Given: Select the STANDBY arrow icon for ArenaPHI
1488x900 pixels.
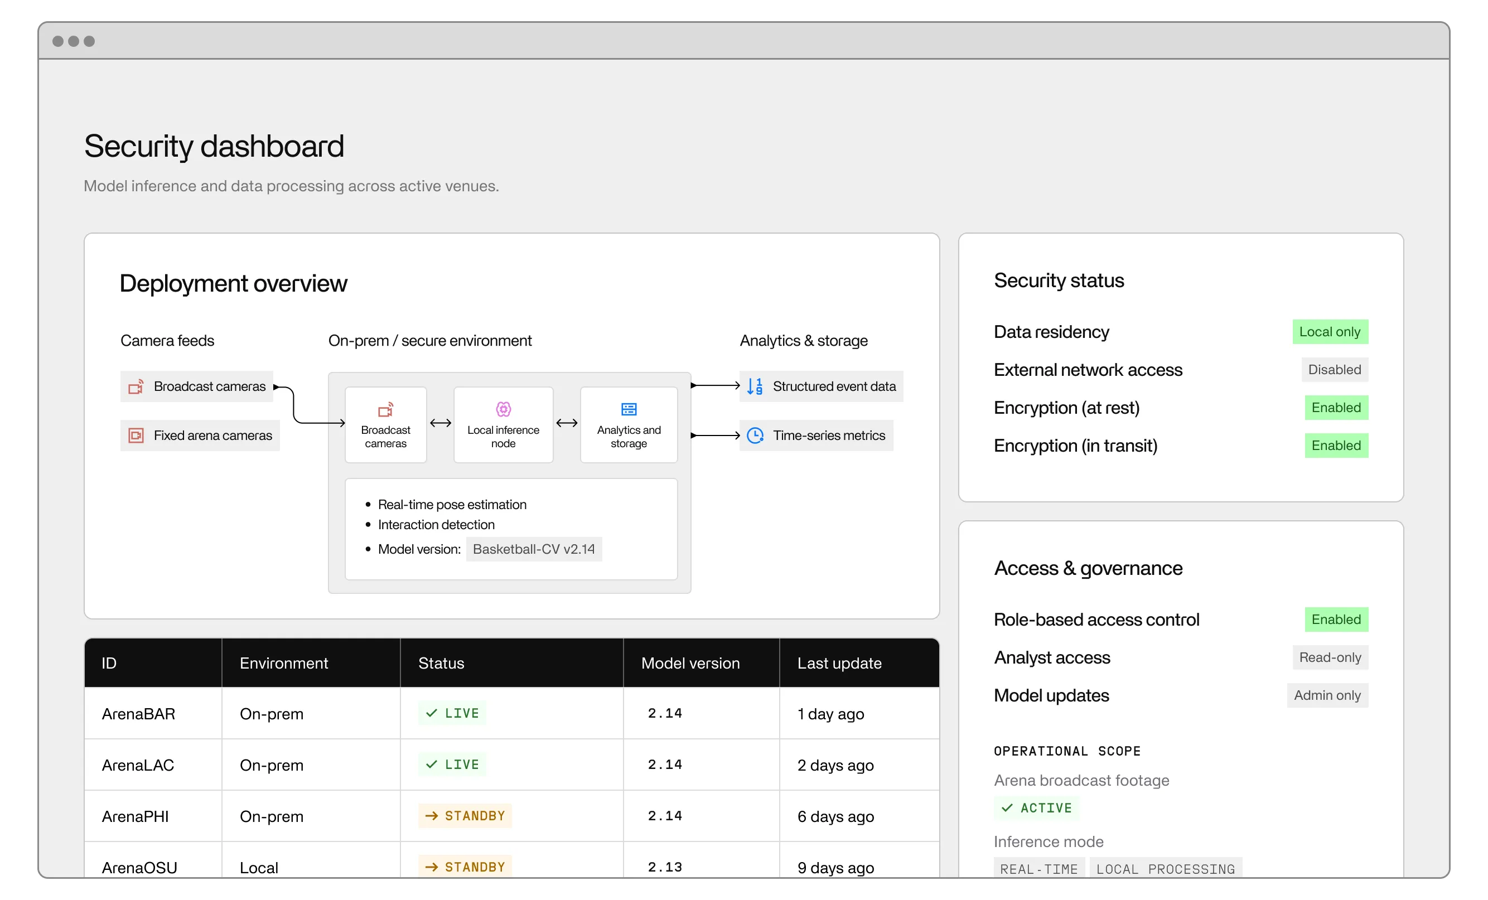Looking at the screenshot, I should pos(431,815).
